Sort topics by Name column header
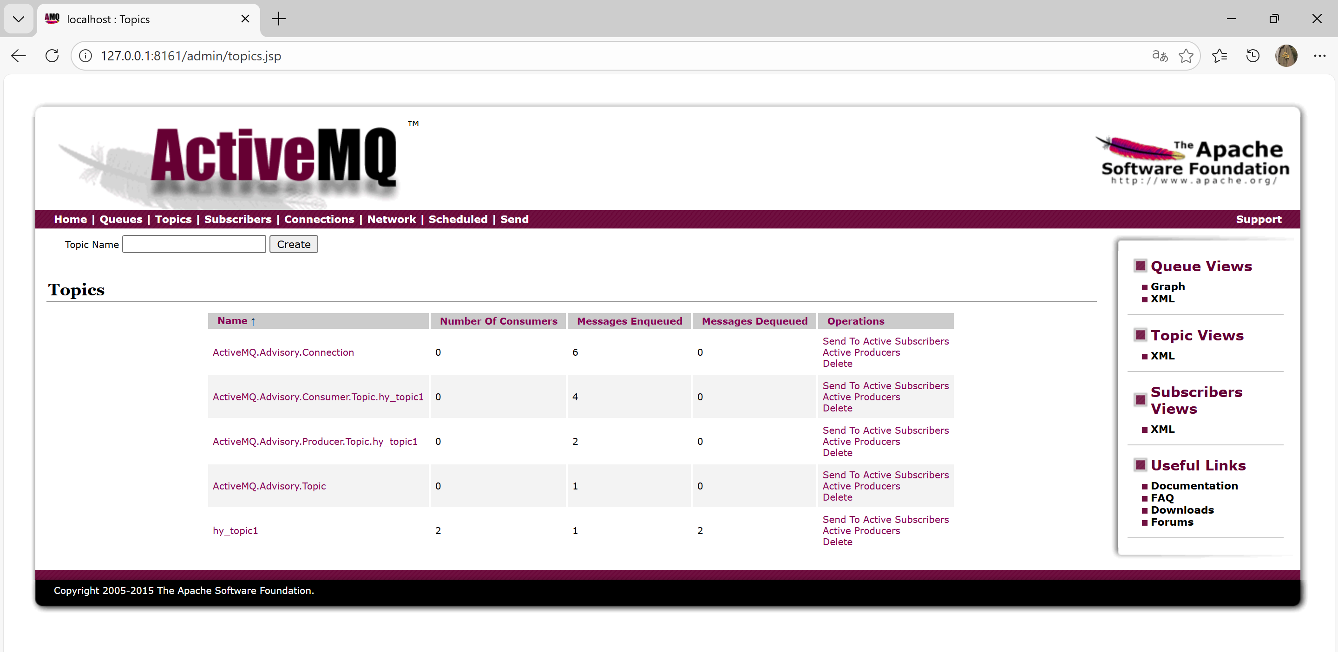 232,321
